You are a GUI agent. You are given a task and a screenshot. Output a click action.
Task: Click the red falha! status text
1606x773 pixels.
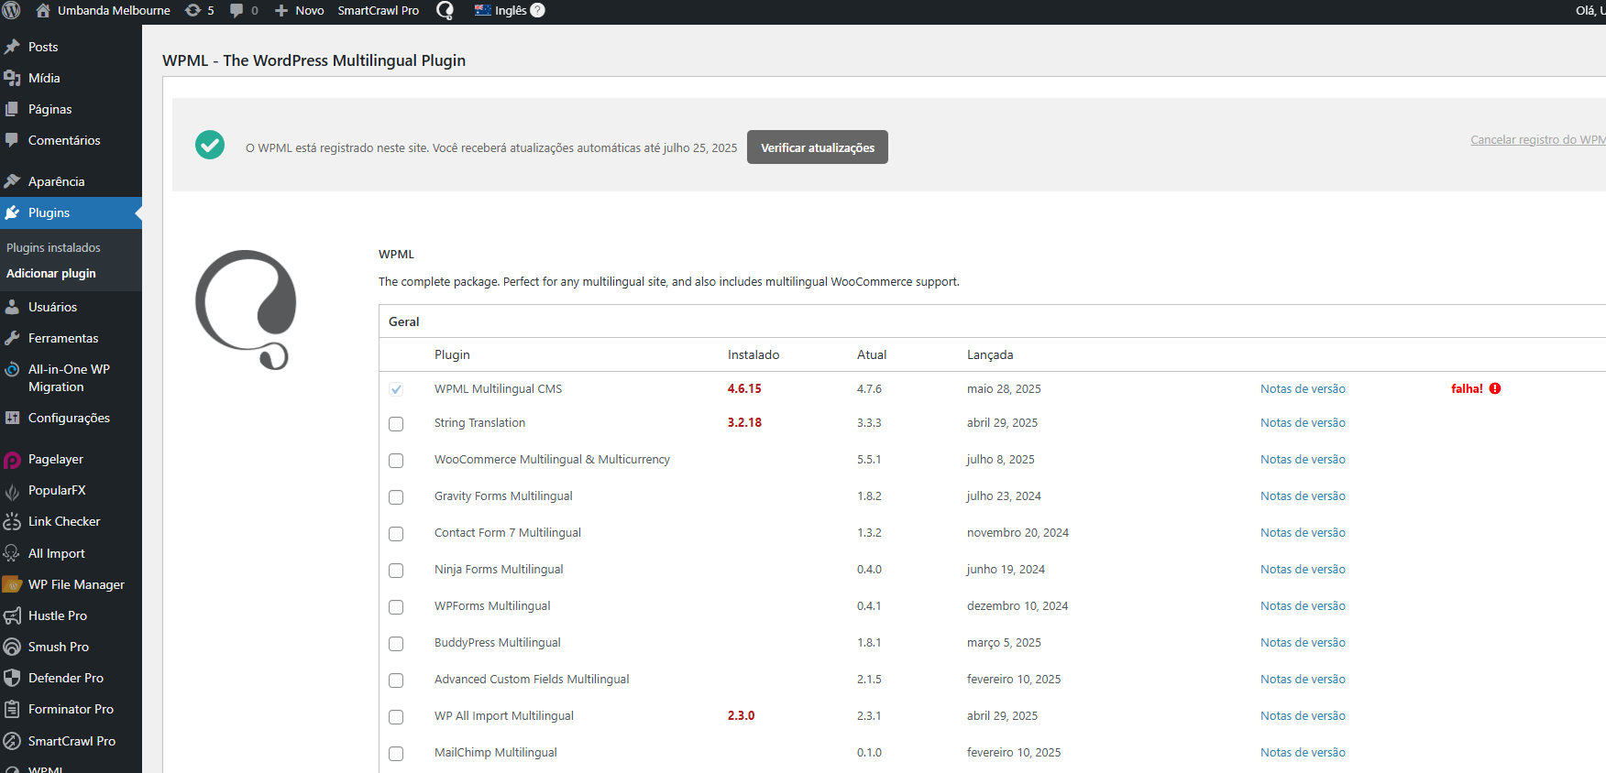[1467, 388]
